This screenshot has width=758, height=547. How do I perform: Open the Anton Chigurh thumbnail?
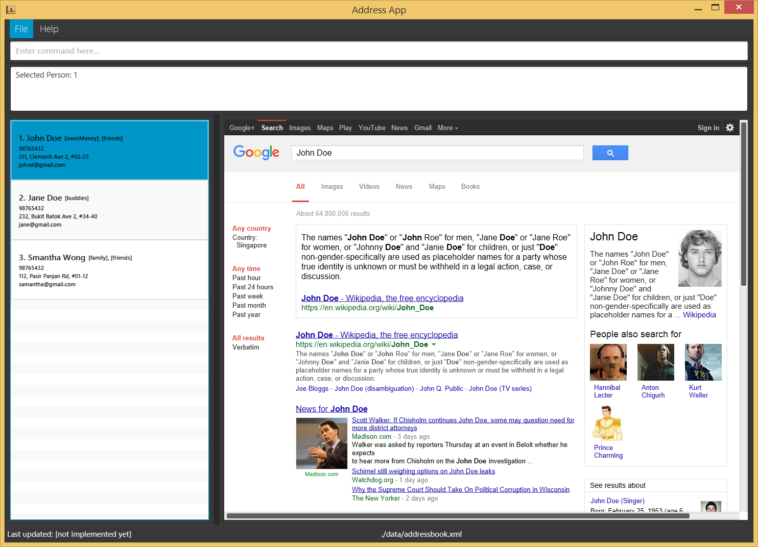pyautogui.click(x=656, y=362)
